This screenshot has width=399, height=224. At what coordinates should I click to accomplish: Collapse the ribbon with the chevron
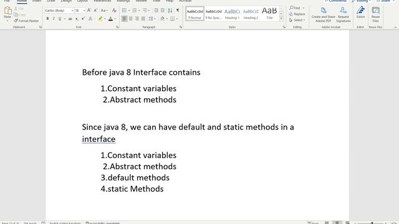395,27
